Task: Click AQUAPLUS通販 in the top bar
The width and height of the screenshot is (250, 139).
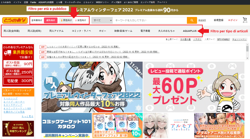Action: click(46, 2)
